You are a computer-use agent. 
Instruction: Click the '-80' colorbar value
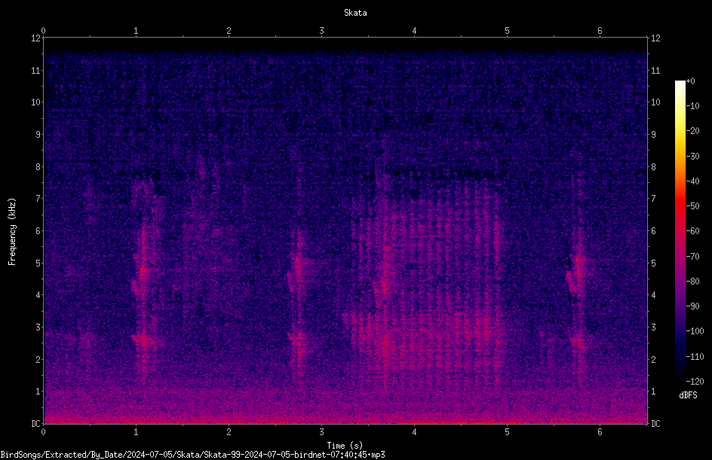pos(692,282)
